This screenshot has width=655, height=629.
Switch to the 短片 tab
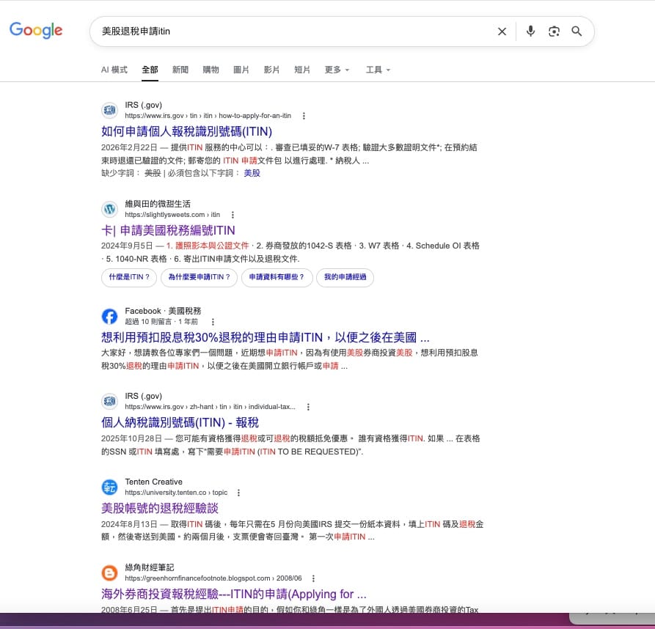click(x=302, y=70)
